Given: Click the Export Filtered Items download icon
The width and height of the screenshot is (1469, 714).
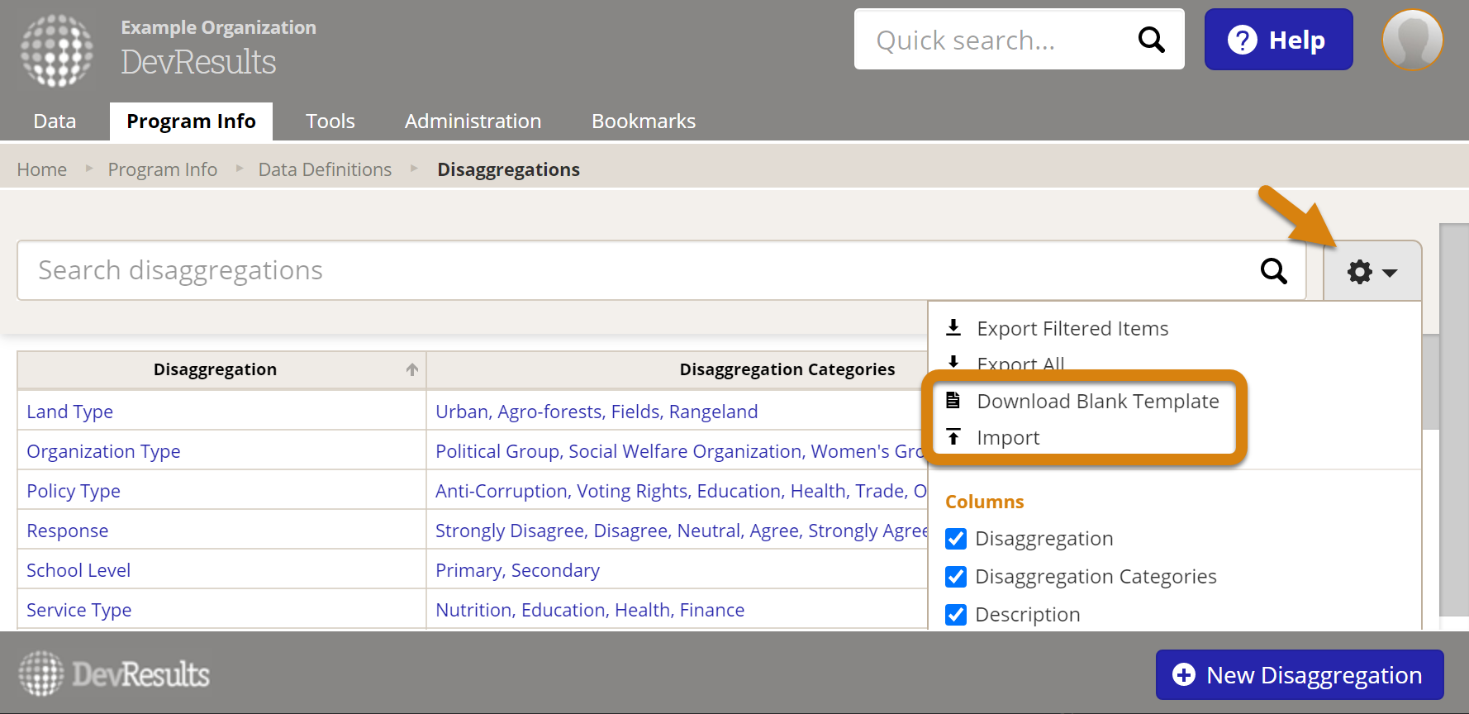Looking at the screenshot, I should pyautogui.click(x=953, y=328).
